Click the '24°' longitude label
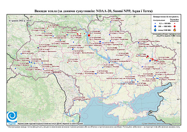 tap(32, 16)
